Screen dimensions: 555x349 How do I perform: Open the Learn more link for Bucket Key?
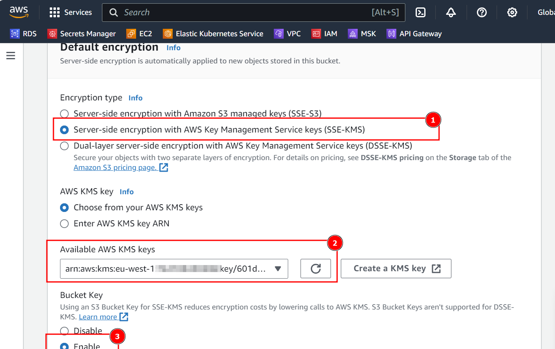tap(98, 317)
